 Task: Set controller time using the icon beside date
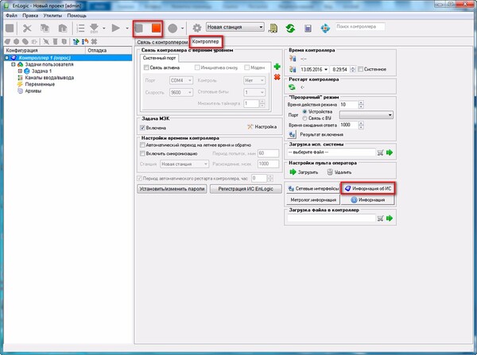point(293,69)
